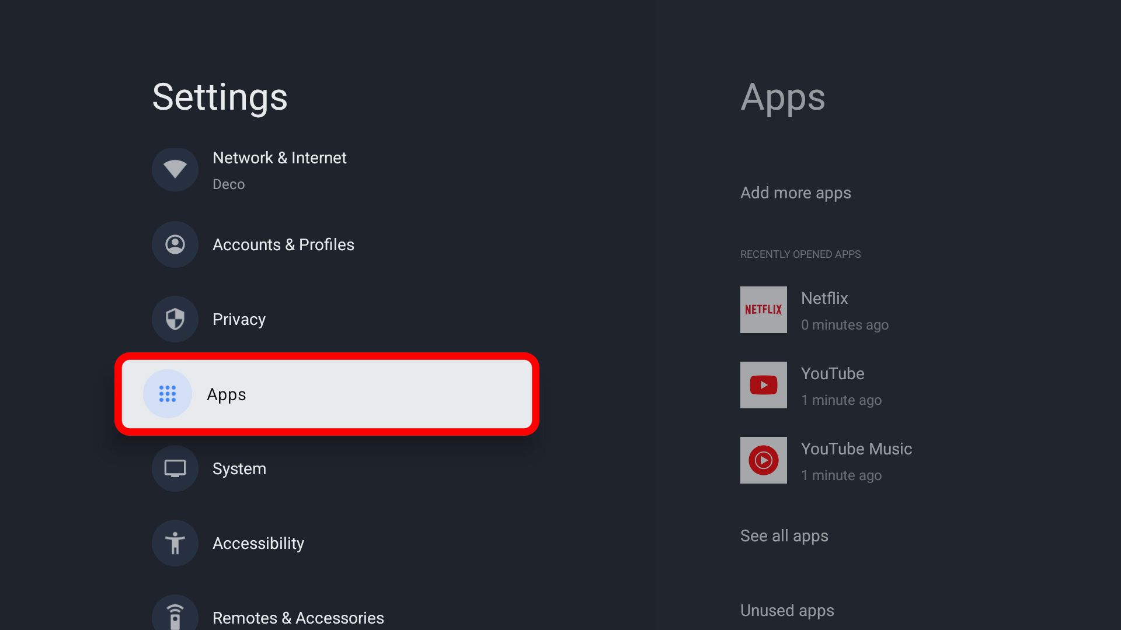Click the Deco network name subtitle
The height and width of the screenshot is (630, 1121).
(228, 184)
